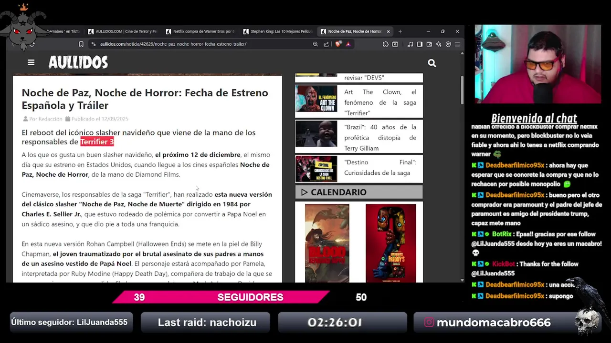Image resolution: width=611 pixels, height=343 pixels.
Task: Click the article title Noche de Paz heading
Action: point(145,99)
